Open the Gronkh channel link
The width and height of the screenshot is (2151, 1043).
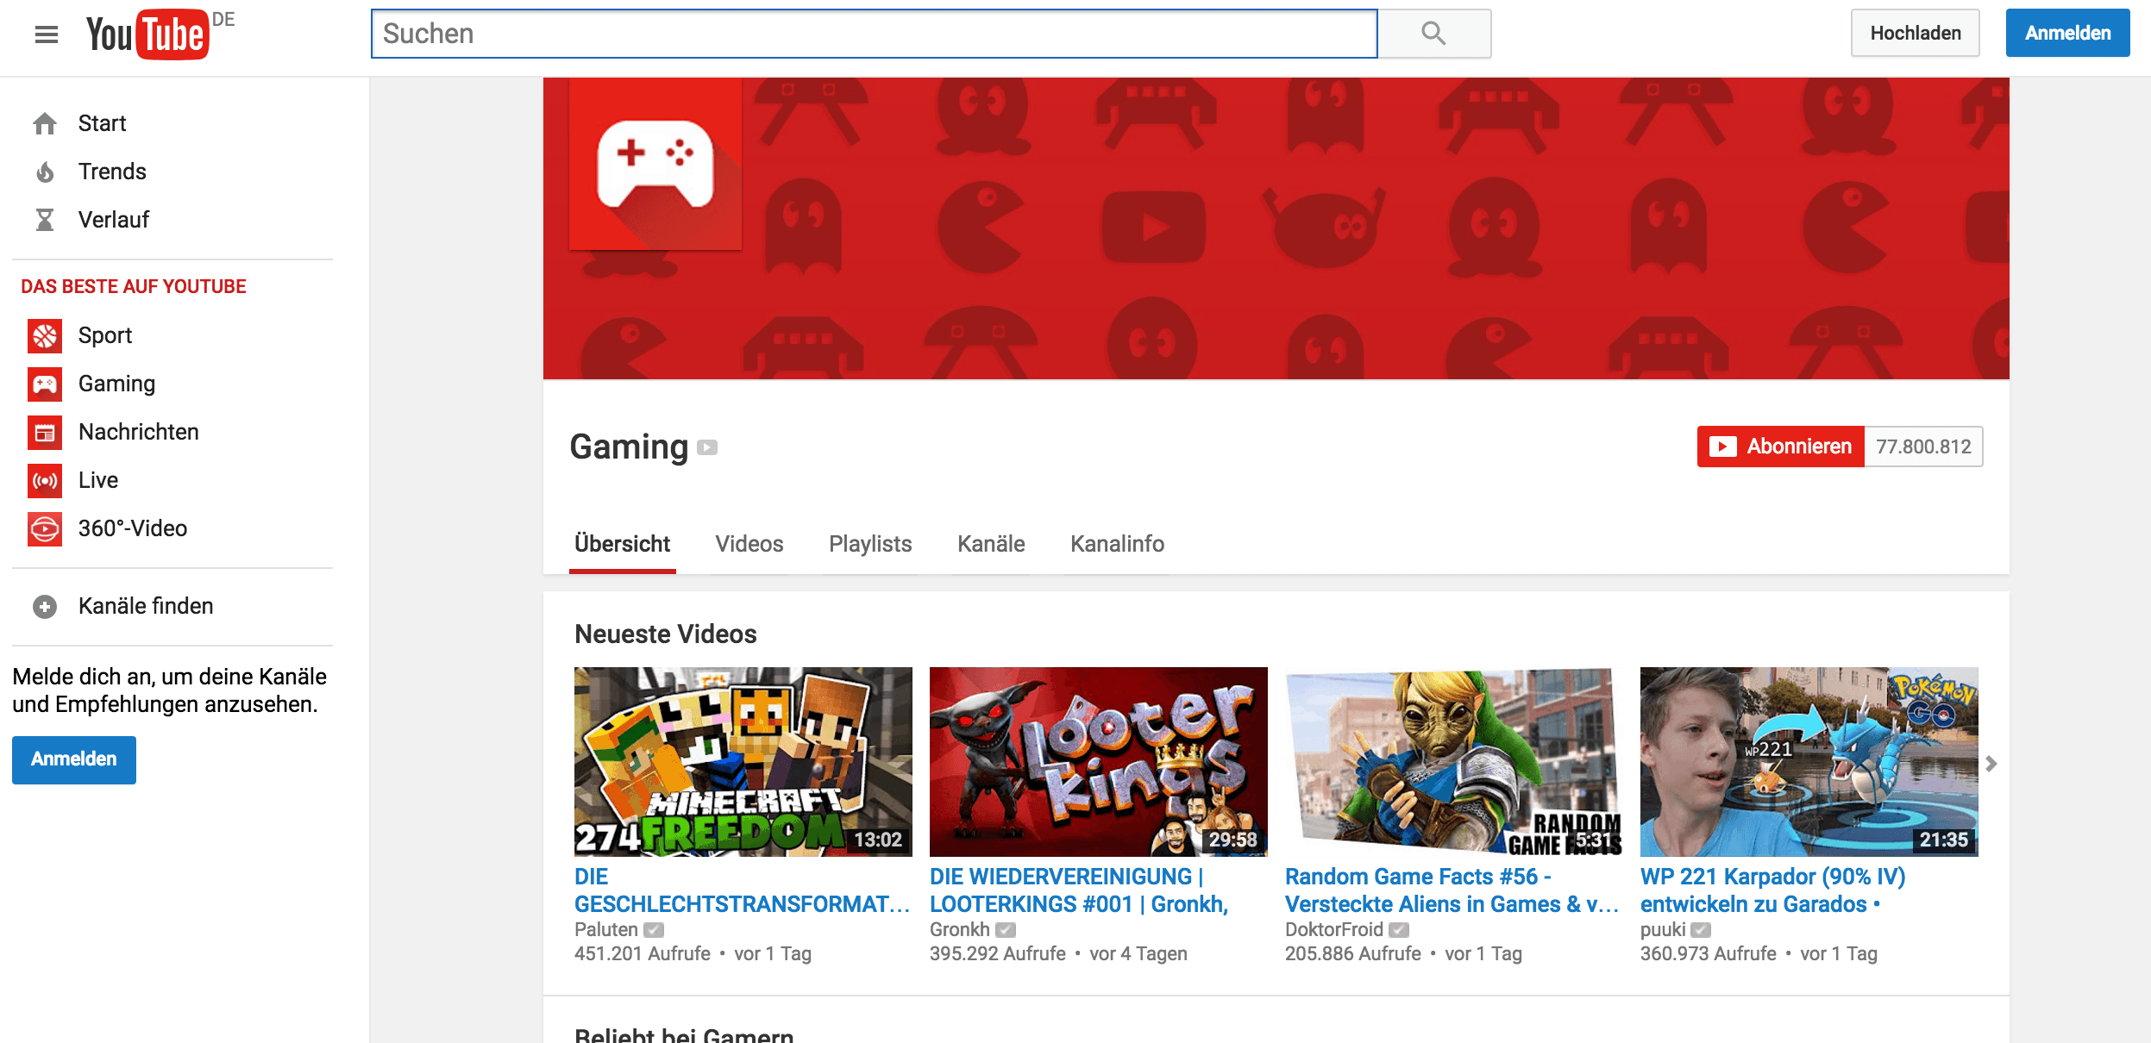tap(960, 930)
